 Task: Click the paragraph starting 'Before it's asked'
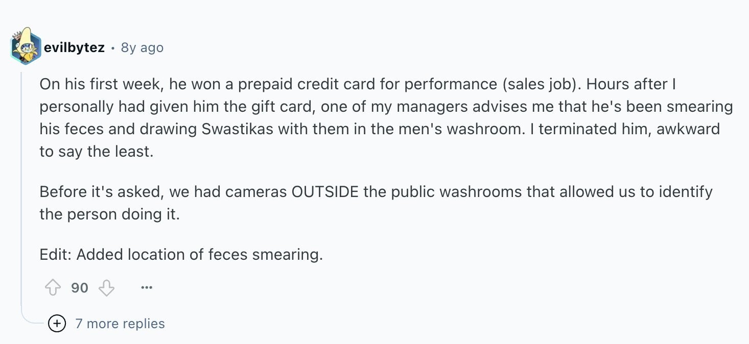pos(376,203)
